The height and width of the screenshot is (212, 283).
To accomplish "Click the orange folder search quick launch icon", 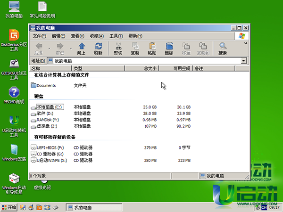I will (39, 207).
